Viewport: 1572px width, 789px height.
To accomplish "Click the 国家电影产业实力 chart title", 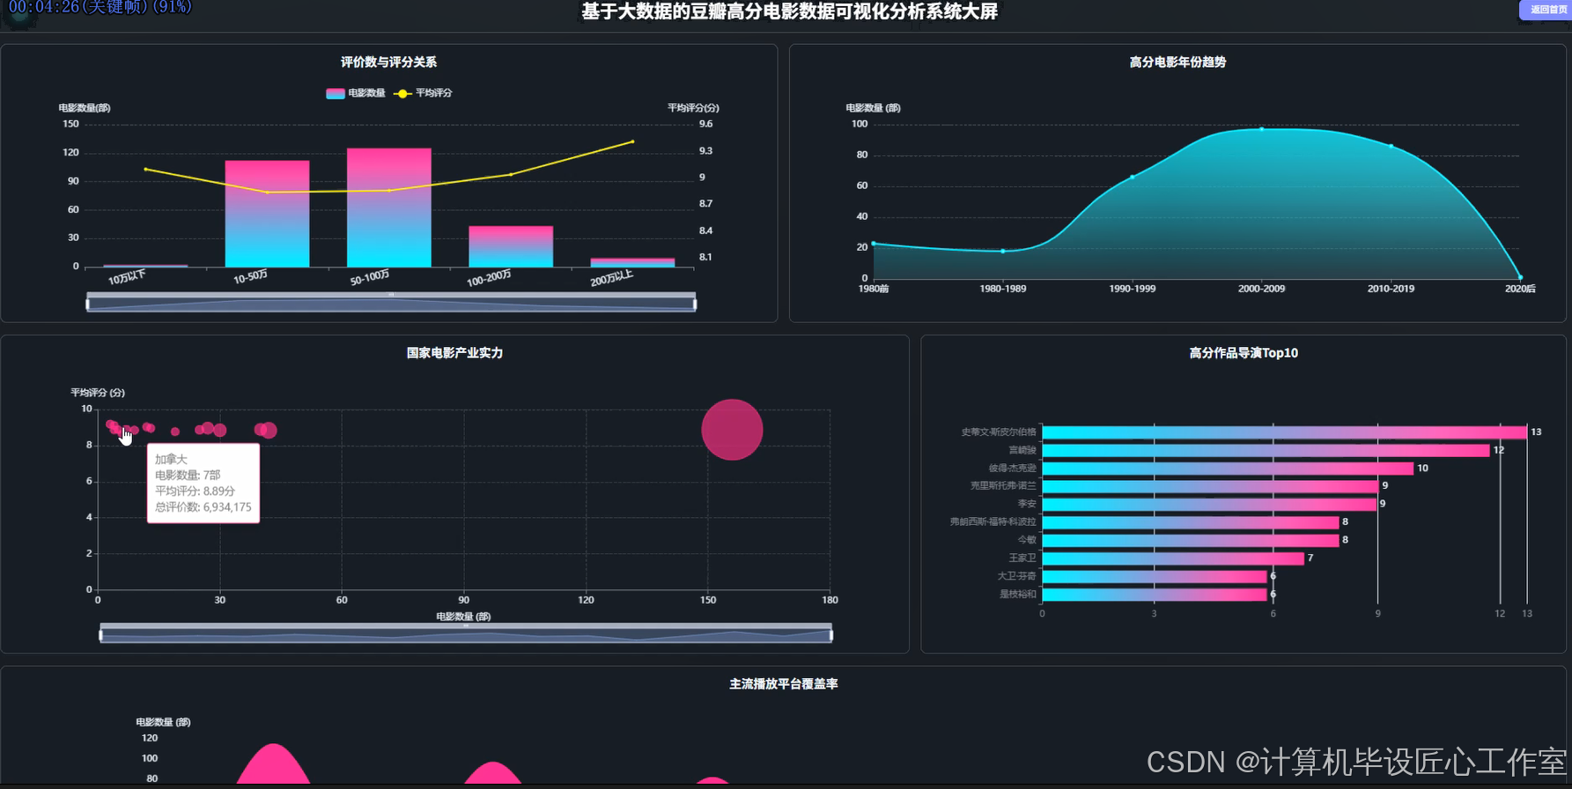I will coord(454,352).
